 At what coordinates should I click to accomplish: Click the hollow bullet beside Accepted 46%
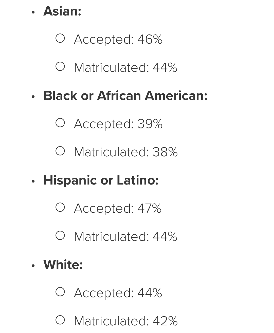[60, 38]
